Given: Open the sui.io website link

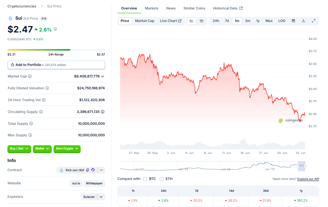Looking at the screenshot, I should point(76,183).
